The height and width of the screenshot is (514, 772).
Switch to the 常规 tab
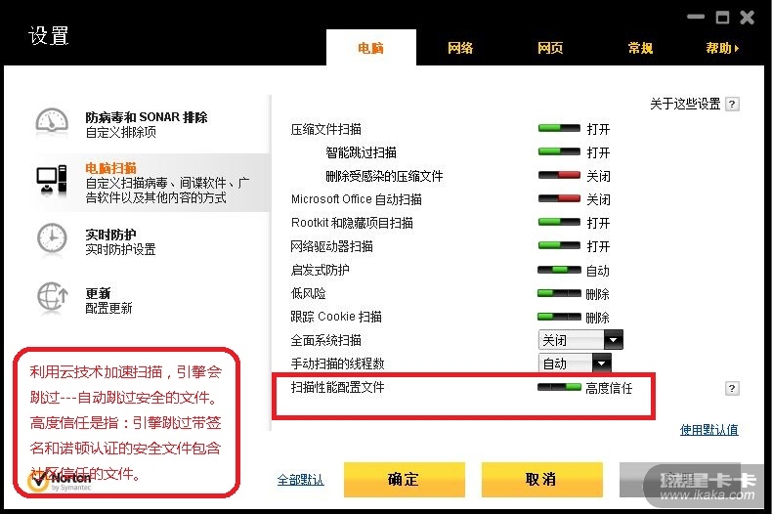pos(640,48)
